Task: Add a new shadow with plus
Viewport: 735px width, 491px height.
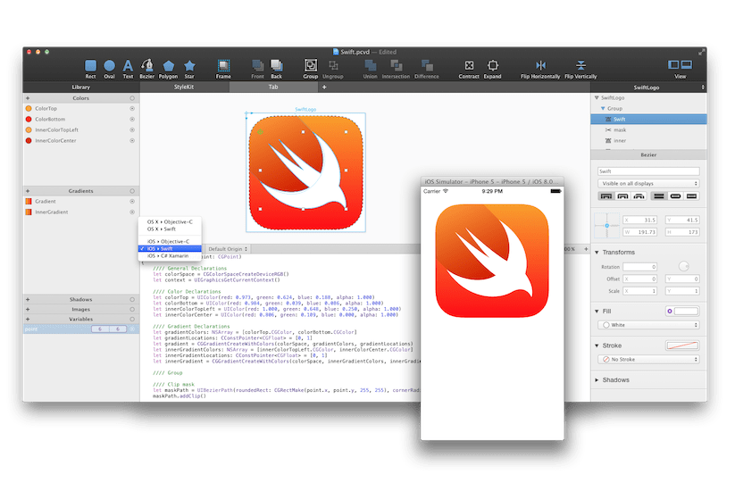Action: (28, 299)
